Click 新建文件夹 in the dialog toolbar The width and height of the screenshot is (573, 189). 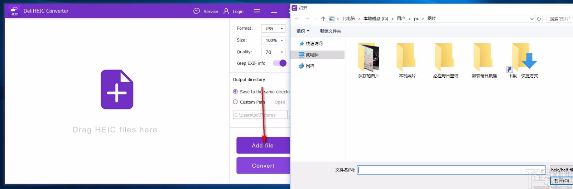(x=330, y=31)
